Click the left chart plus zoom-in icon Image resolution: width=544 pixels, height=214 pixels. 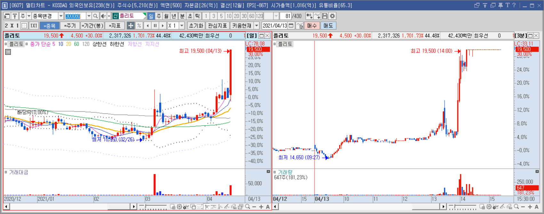click(261, 207)
